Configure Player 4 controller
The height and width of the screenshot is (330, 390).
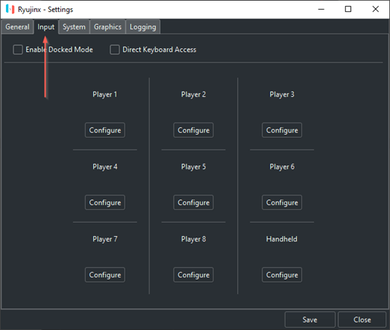[x=105, y=202]
